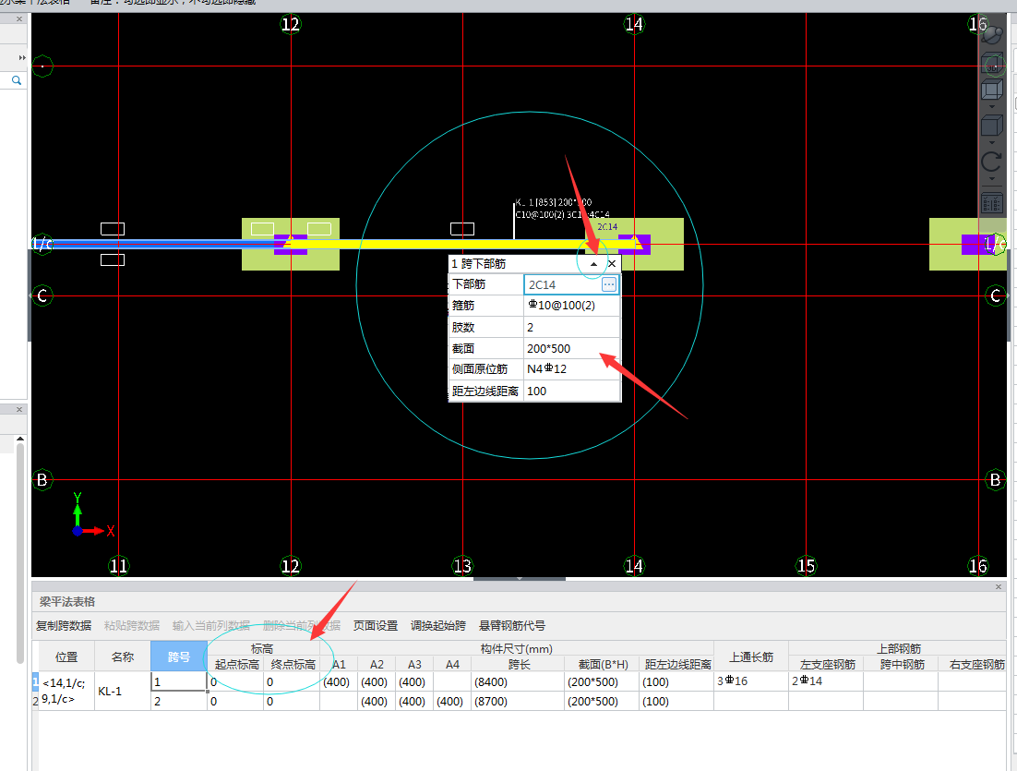Image resolution: width=1017 pixels, height=771 pixels.
Task: Click the orbit sphere view icon
Action: [x=992, y=35]
